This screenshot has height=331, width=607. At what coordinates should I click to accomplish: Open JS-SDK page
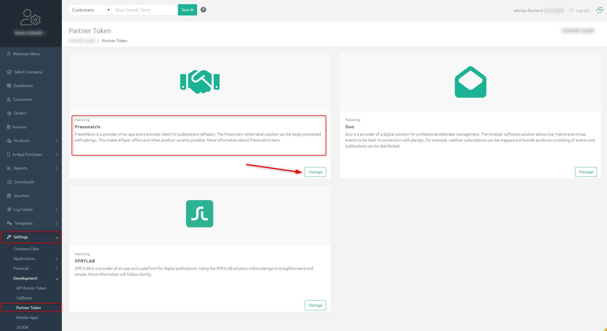click(x=22, y=327)
